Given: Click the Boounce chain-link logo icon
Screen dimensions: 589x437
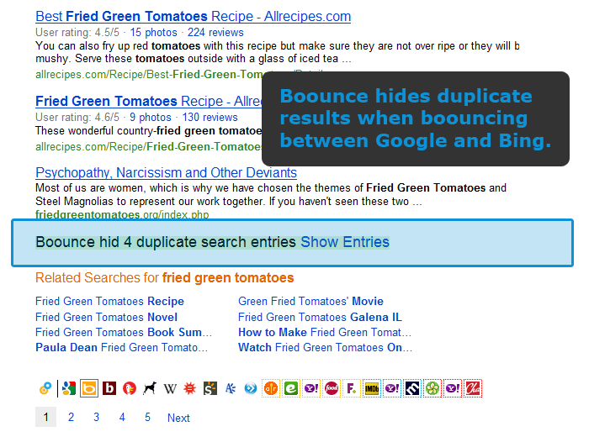Looking at the screenshot, I should point(45,388).
